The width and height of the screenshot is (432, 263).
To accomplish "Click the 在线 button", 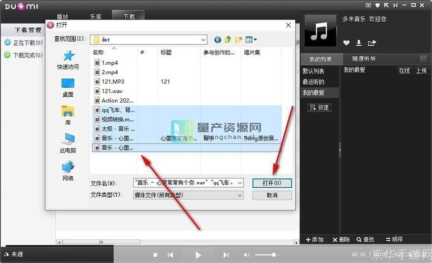I will coord(404,71).
